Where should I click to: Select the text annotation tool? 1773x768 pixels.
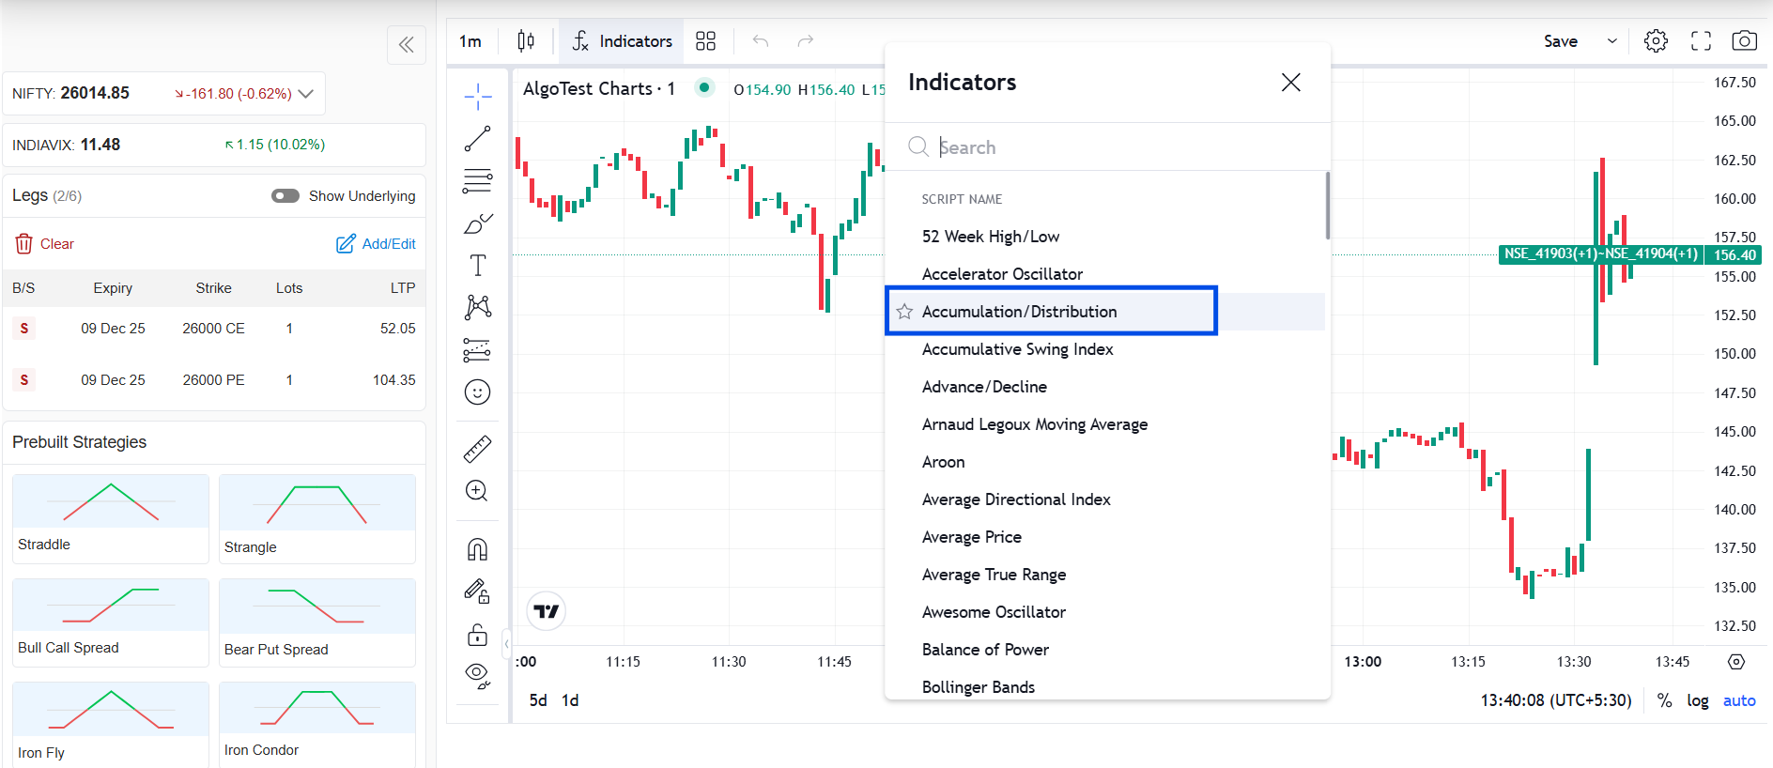coord(477,266)
